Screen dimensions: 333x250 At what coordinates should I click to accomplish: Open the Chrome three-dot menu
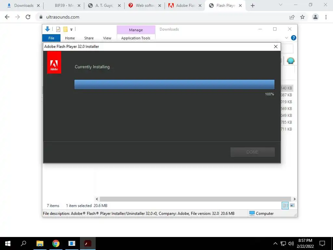point(326,17)
